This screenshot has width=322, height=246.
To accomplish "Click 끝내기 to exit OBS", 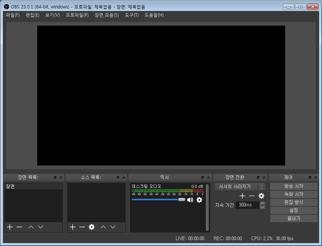I will (x=294, y=219).
